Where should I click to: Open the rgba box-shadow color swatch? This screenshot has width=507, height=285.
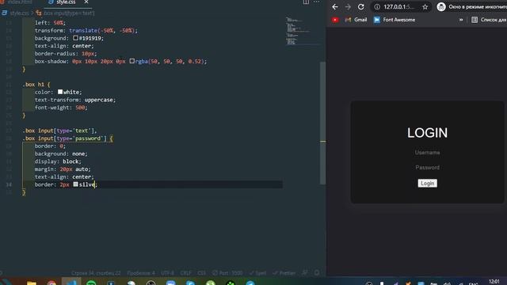(132, 61)
